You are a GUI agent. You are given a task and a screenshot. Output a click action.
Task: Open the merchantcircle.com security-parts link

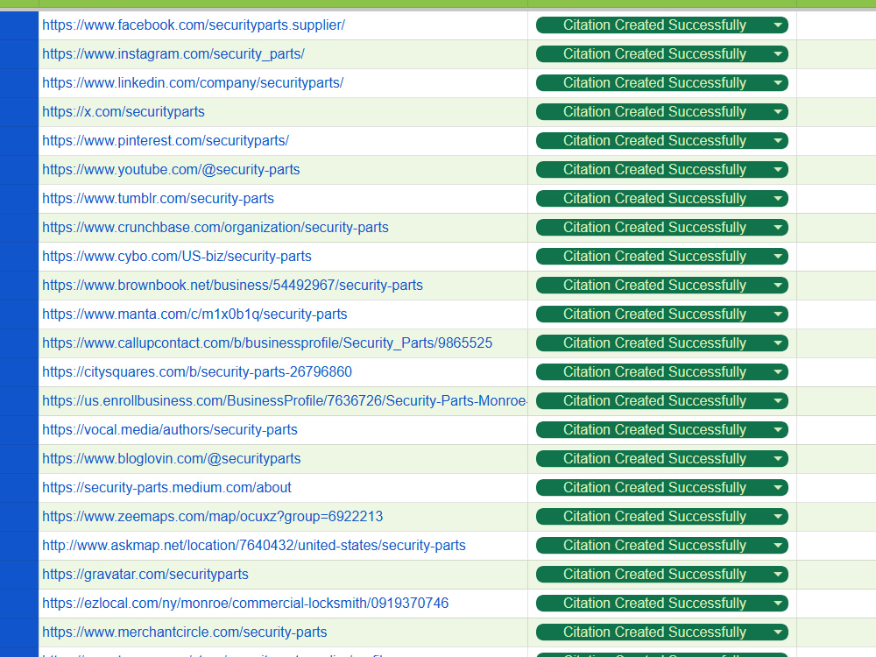point(184,632)
